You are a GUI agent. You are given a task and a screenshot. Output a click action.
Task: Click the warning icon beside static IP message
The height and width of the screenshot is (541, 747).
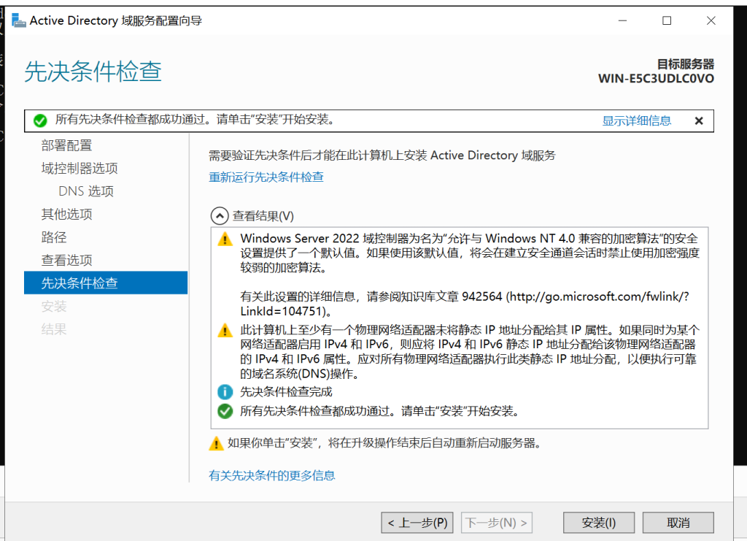225,331
